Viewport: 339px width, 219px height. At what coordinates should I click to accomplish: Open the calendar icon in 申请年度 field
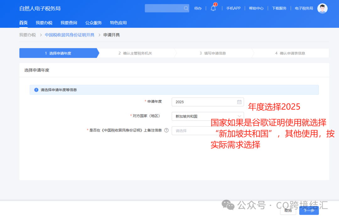(x=240, y=102)
